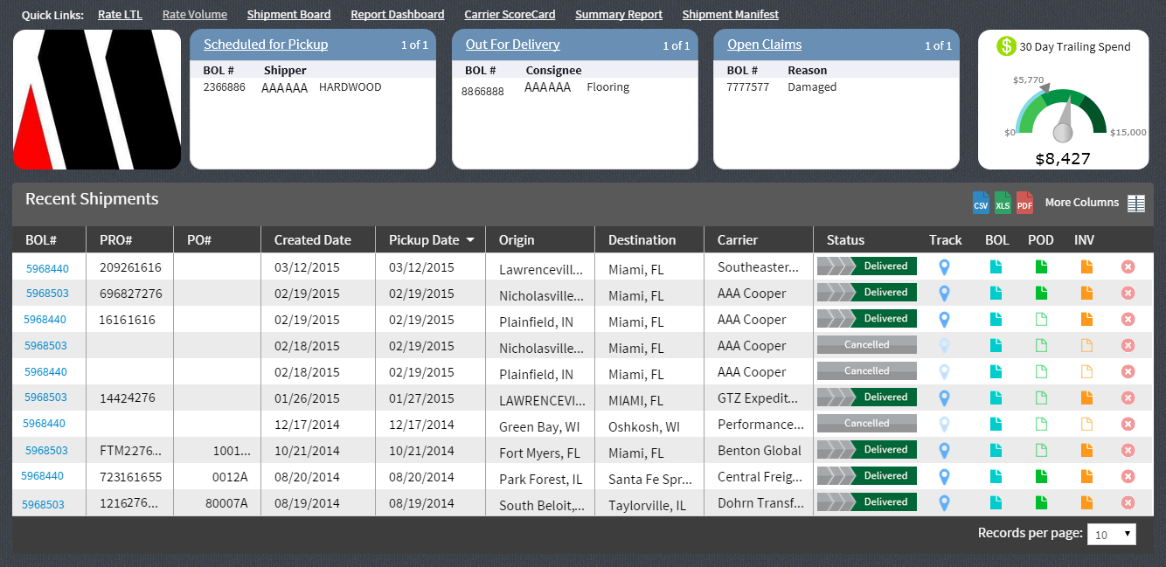Viewport: 1166px width, 567px height.
Task: Open BOL document for PRO 696827276
Action: (996, 294)
